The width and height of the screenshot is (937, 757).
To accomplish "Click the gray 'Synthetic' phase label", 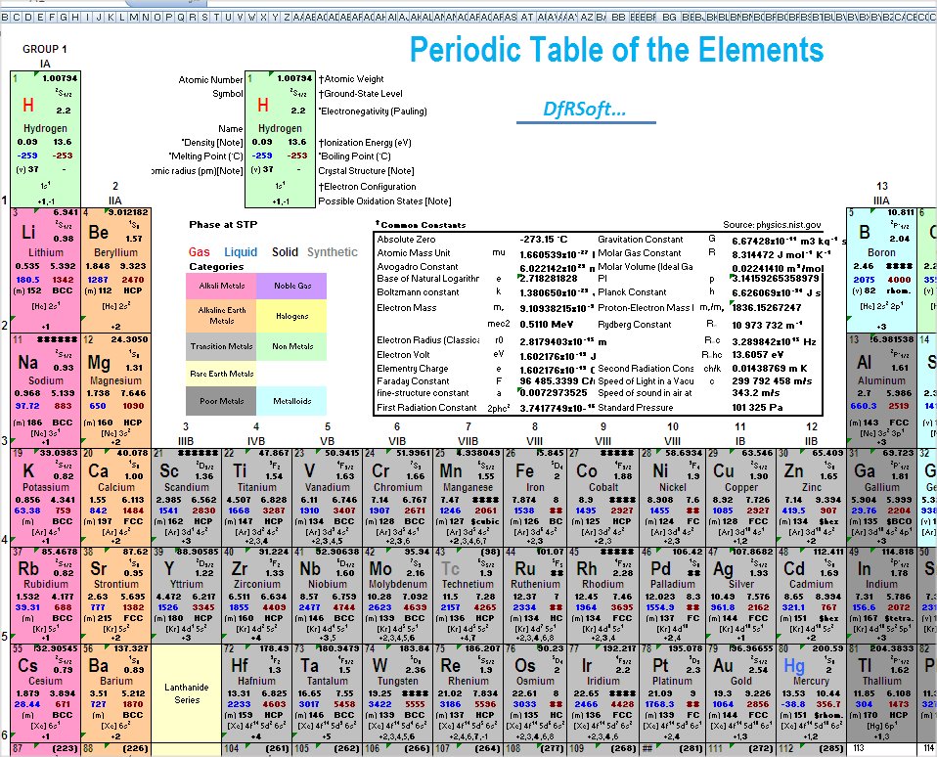I will tap(333, 252).
